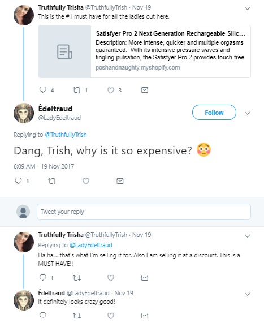
Task: Reply to Trisha's Satisfyer Pro tweet
Action: (43, 90)
